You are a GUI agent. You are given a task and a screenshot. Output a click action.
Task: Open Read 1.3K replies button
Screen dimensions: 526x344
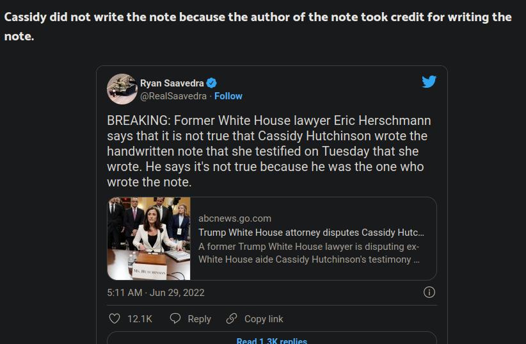point(272,339)
